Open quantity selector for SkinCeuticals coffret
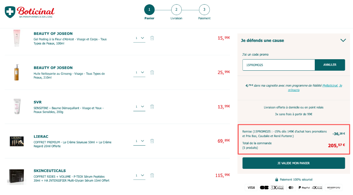 140,175
